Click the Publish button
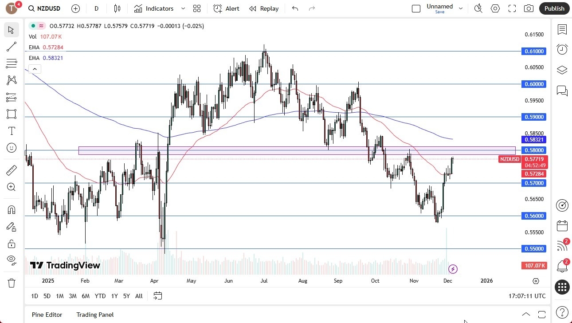Screen dimensions: 572x323 click(554, 8)
